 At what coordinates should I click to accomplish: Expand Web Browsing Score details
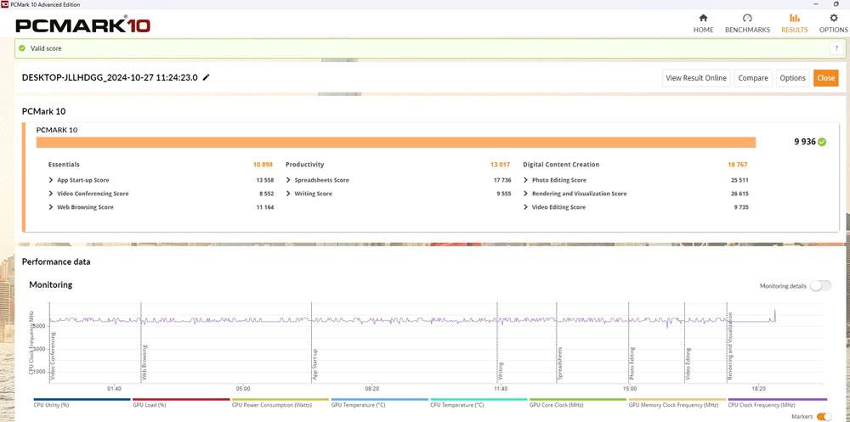[51, 207]
